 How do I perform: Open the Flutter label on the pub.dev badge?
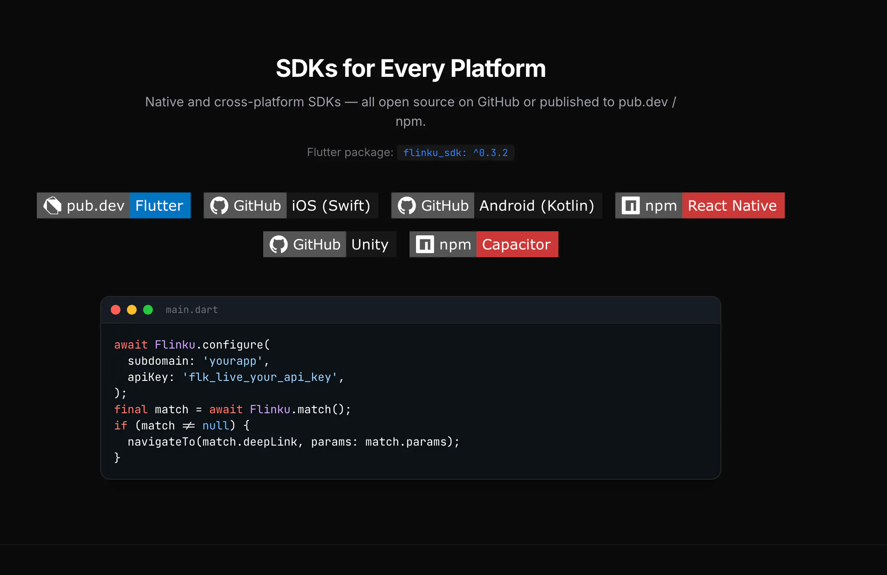[160, 205]
